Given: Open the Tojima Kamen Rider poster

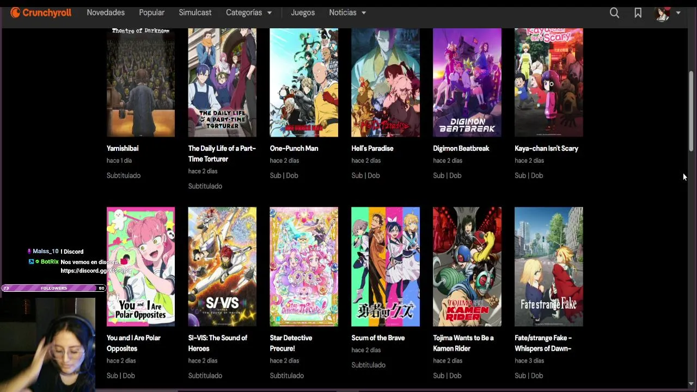Looking at the screenshot, I should (x=467, y=267).
